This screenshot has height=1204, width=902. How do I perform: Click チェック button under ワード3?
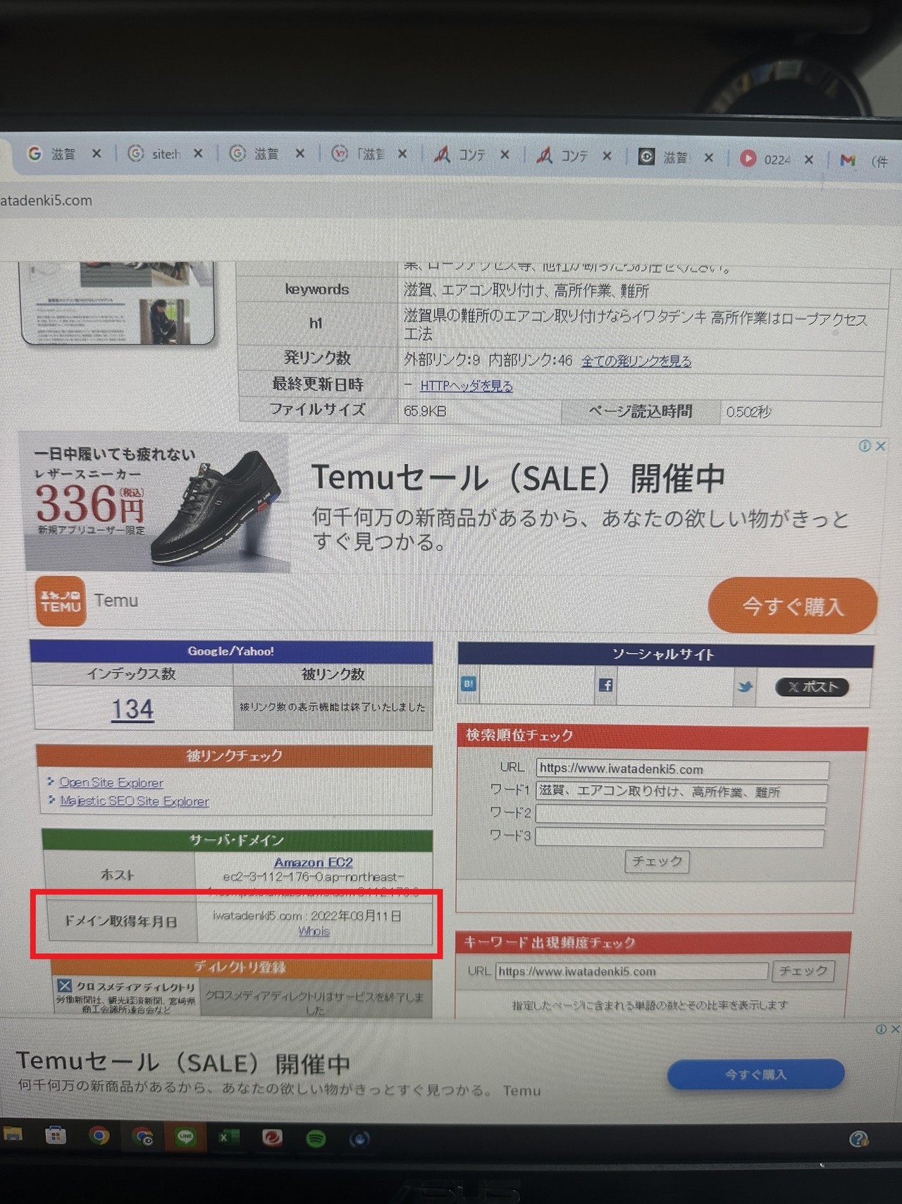[657, 861]
